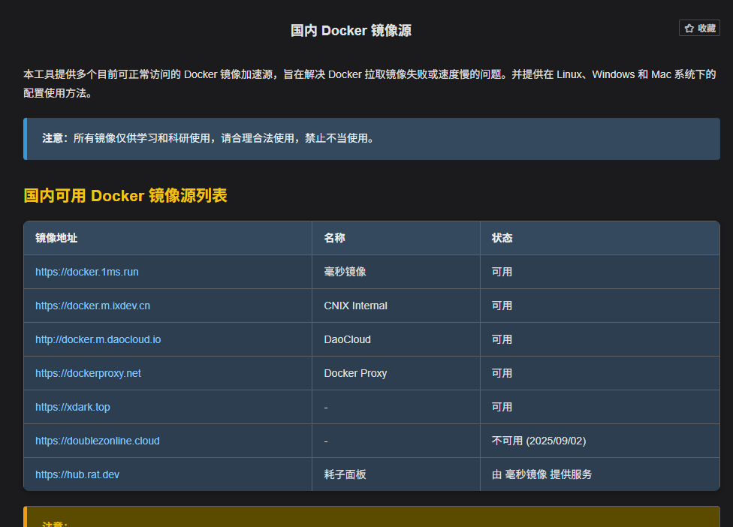The image size is (733, 527).
Task: Click the 不可用 (2025/09/02) status cell
Action: point(600,441)
